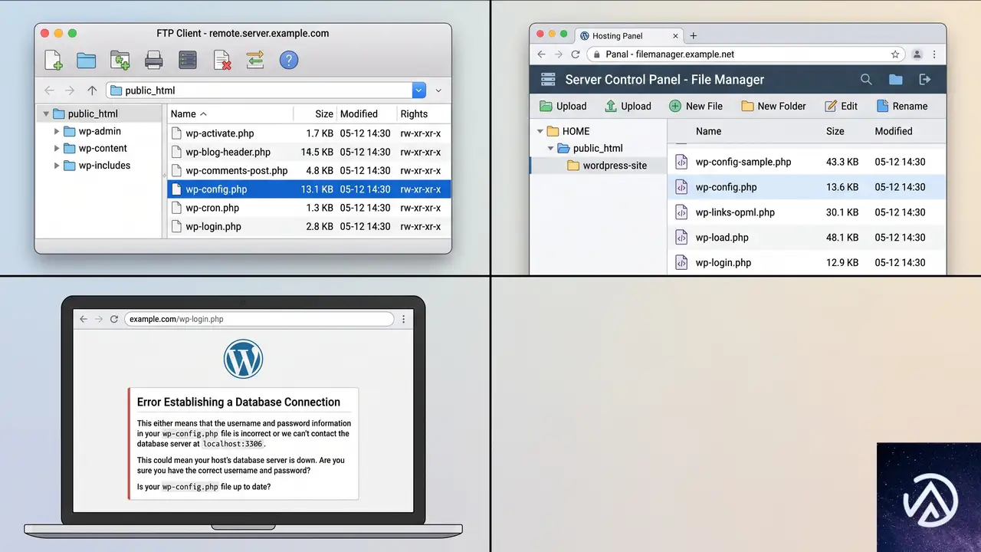Expand the wp-includes folder in FTP tree

click(x=57, y=166)
